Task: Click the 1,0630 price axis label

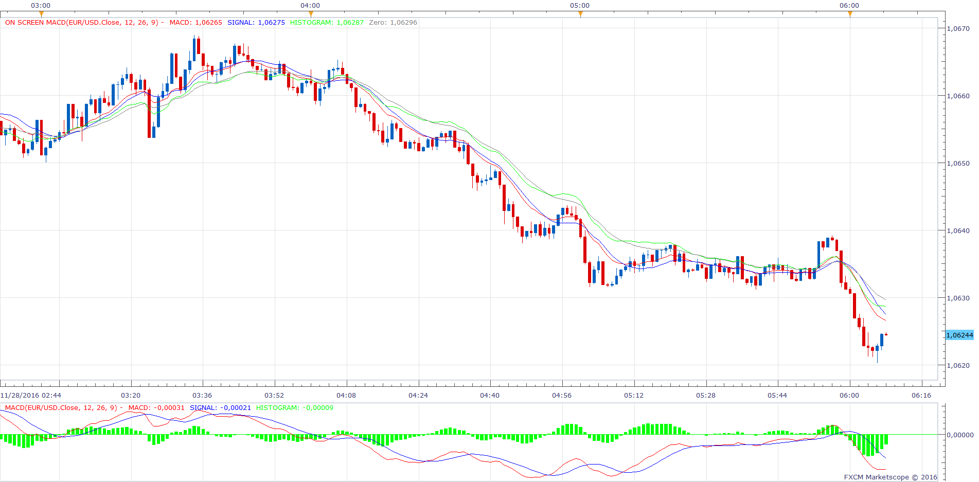Action: pos(958,298)
